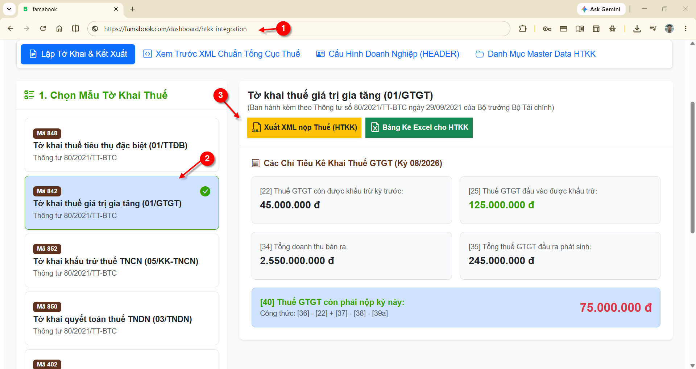The height and width of the screenshot is (369, 696).
Task: Open the password manager key icon
Action: [x=547, y=29]
